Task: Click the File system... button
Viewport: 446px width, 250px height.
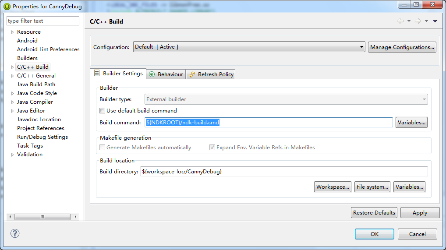Action: click(372, 187)
